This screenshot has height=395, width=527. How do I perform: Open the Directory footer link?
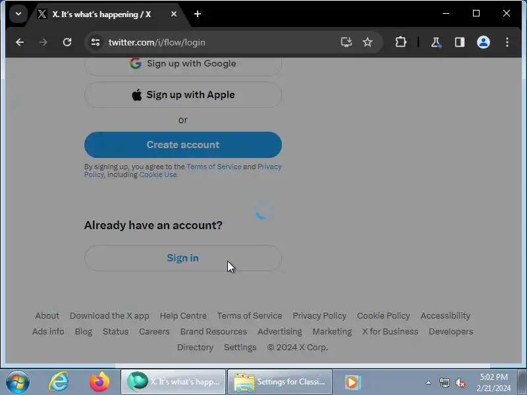pyautogui.click(x=195, y=348)
